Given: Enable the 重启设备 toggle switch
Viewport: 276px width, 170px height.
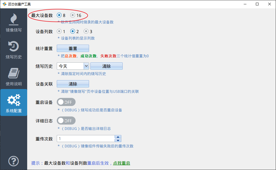Looking at the screenshot, I should click(66, 102).
